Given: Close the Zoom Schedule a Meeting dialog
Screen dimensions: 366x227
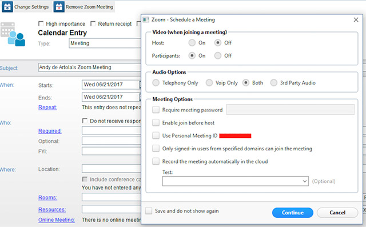Looking at the screenshot, I should 356,20.
